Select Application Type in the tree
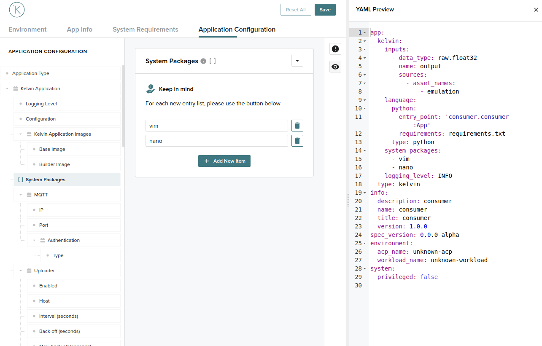This screenshot has width=542, height=346. (60, 73)
